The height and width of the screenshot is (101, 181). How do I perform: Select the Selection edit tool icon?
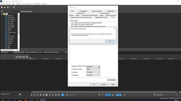70,95
